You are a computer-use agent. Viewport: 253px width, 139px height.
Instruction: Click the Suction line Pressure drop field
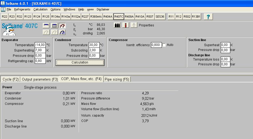225,50
